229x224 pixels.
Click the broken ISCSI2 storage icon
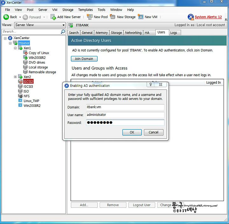click(x=20, y=81)
